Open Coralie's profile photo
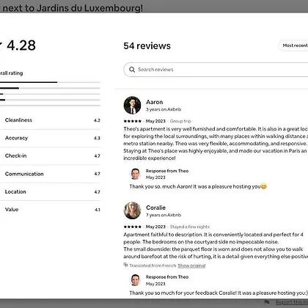The width and height of the screenshot is (308, 308). [132, 210]
